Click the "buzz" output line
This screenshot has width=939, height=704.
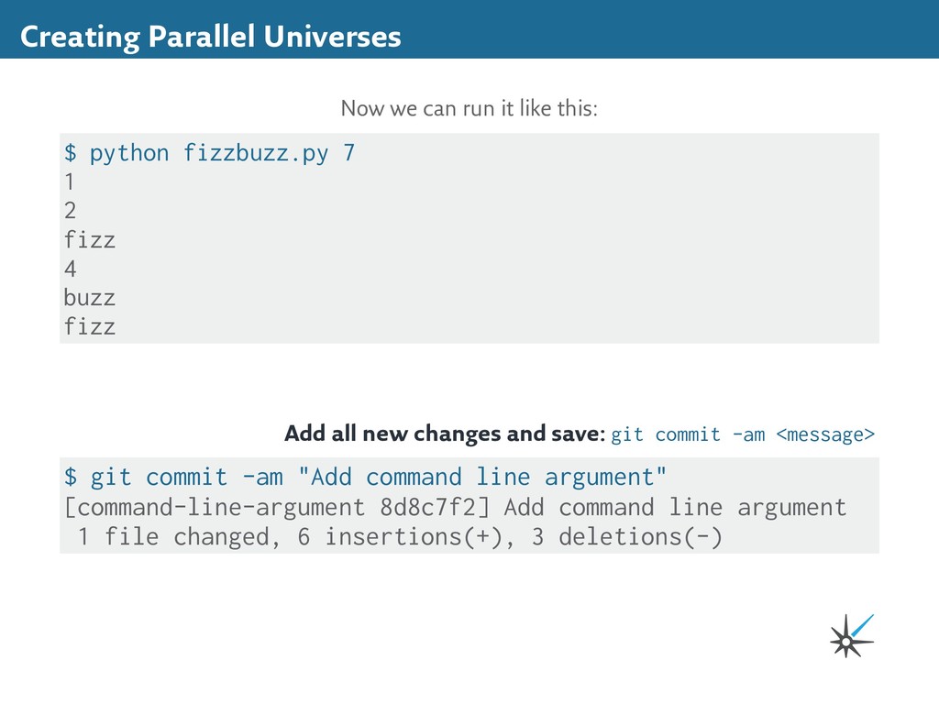[90, 299]
